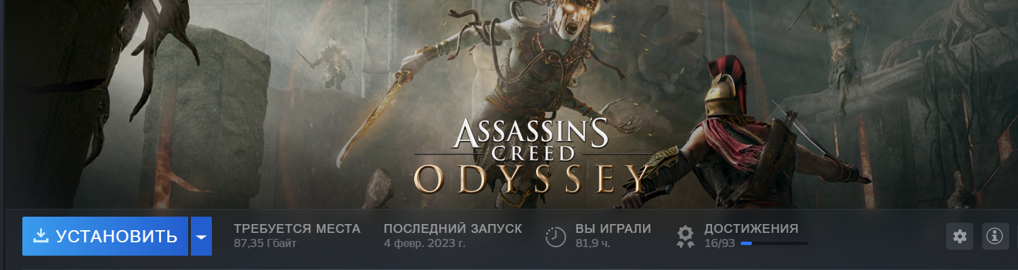Click the ВЫ ИГРАЛИ playtime label

[x=613, y=229]
